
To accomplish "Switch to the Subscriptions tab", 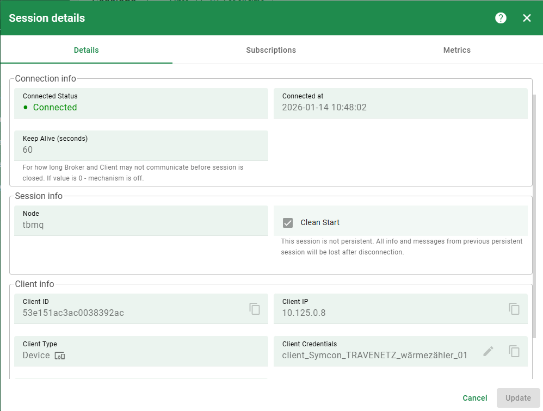I will pyautogui.click(x=271, y=50).
